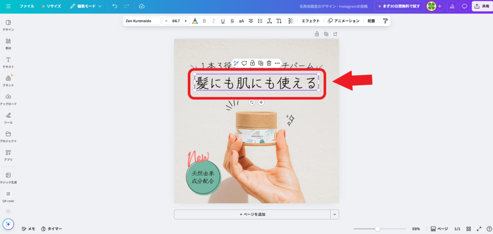Click the paint roller copy-style icon
493x234 pixels.
[385, 21]
